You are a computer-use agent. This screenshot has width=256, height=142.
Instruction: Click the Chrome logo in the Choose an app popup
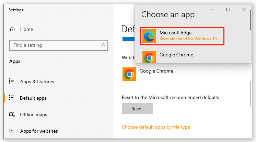tap(149, 57)
